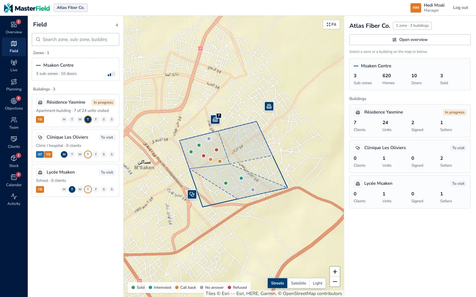
Task: Switch map to Light basemap
Action: tap(317, 283)
